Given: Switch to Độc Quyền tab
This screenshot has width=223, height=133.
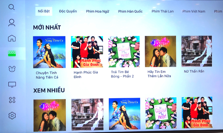Looking at the screenshot, I should tap(68, 11).
